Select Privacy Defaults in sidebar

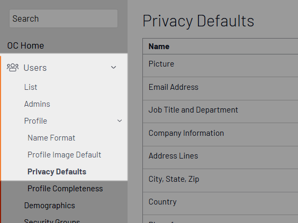57,172
